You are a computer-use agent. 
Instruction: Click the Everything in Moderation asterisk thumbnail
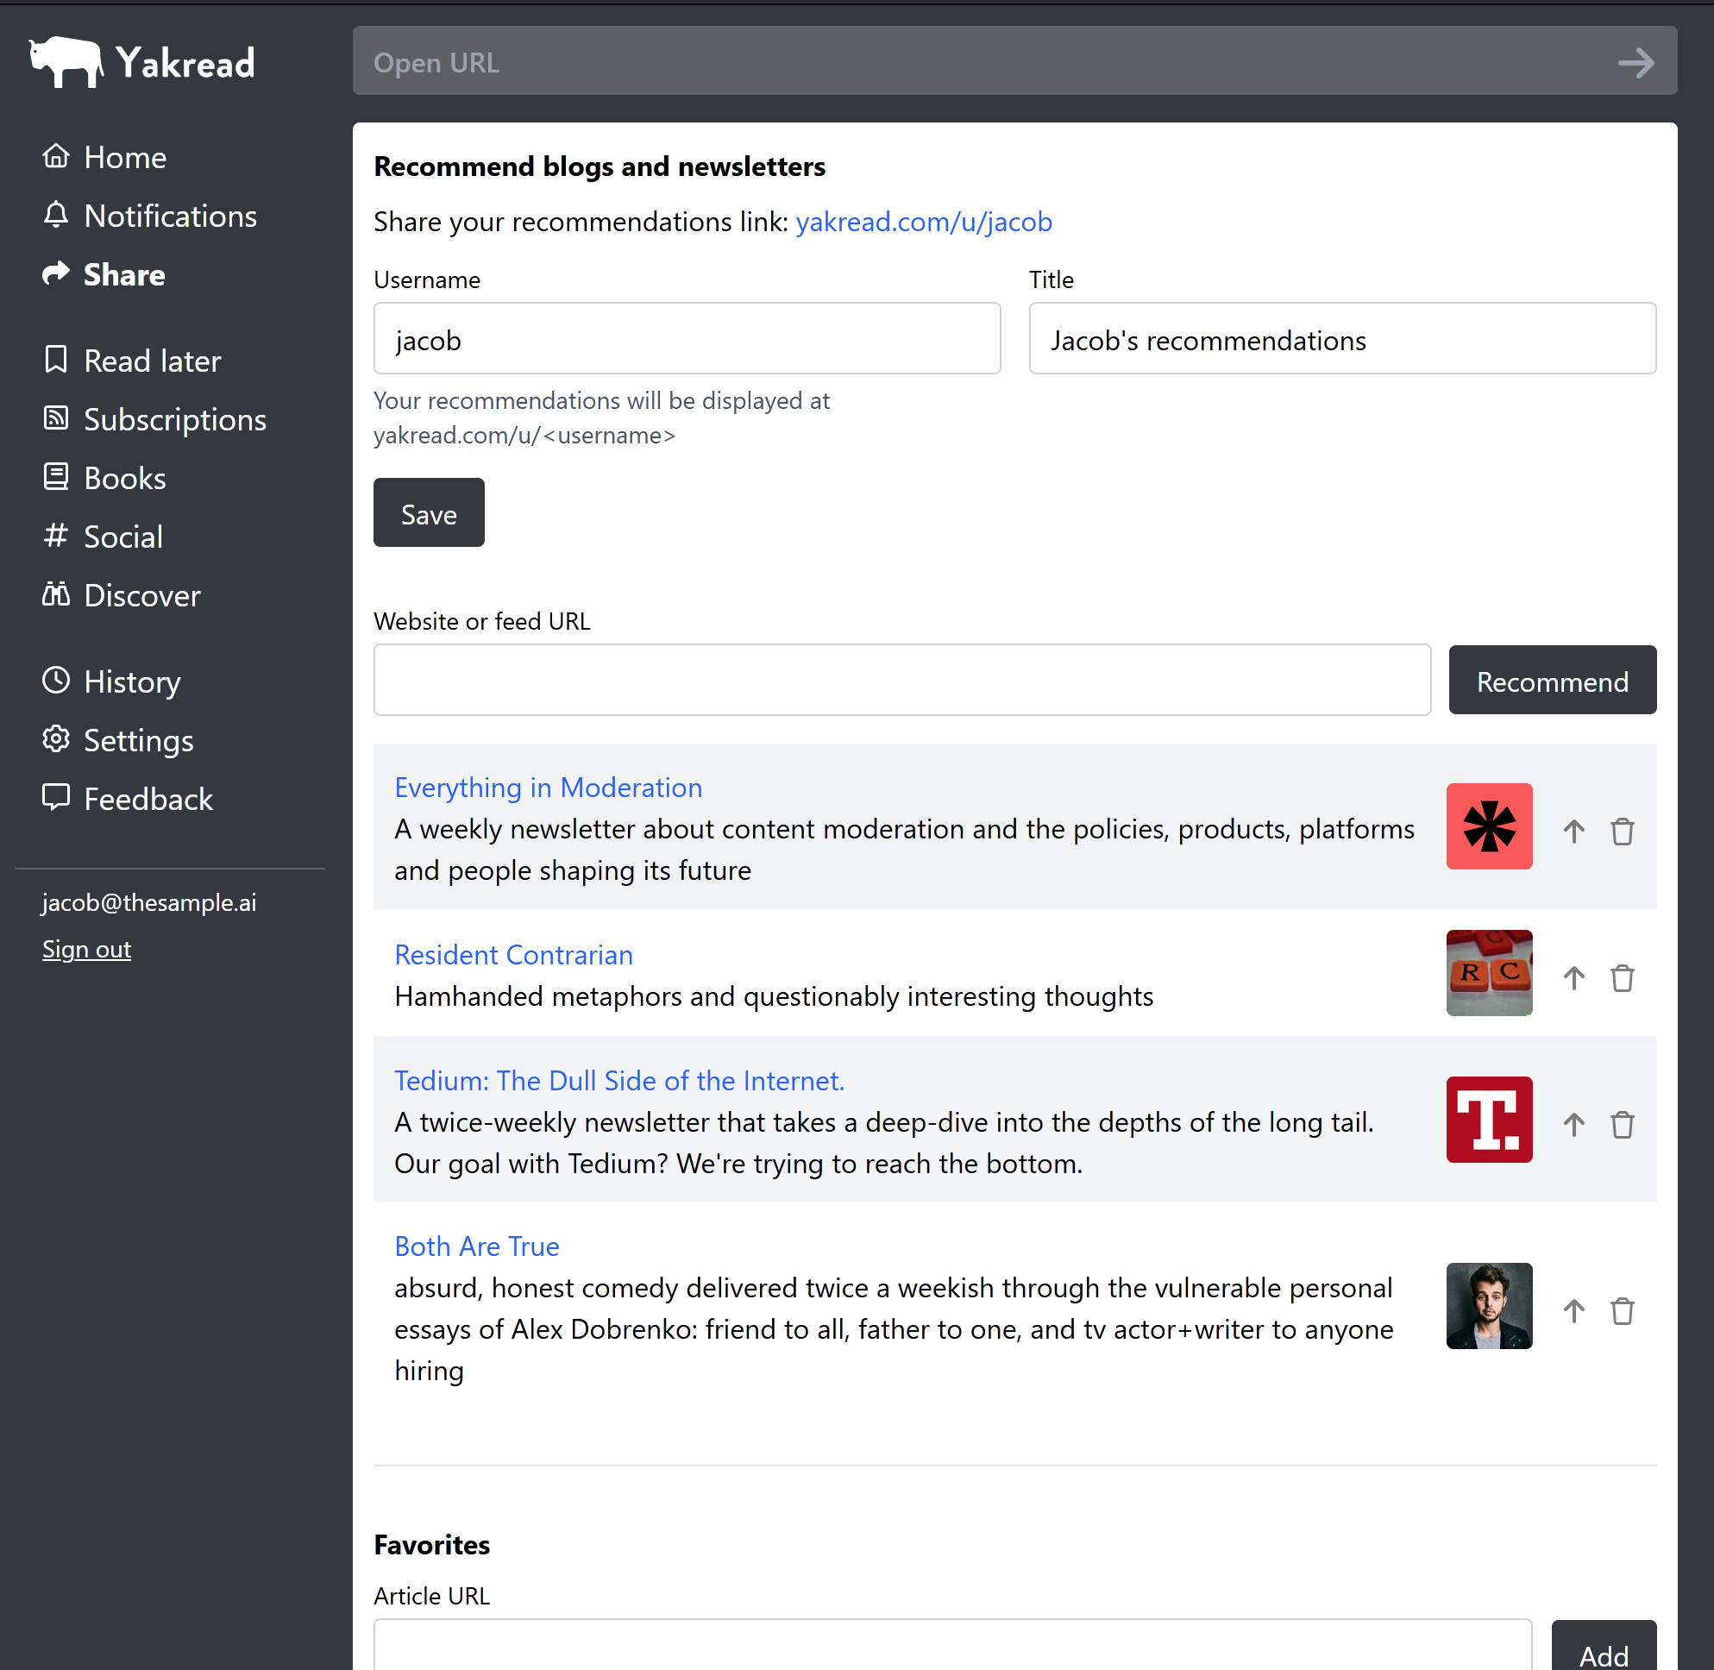(x=1489, y=826)
